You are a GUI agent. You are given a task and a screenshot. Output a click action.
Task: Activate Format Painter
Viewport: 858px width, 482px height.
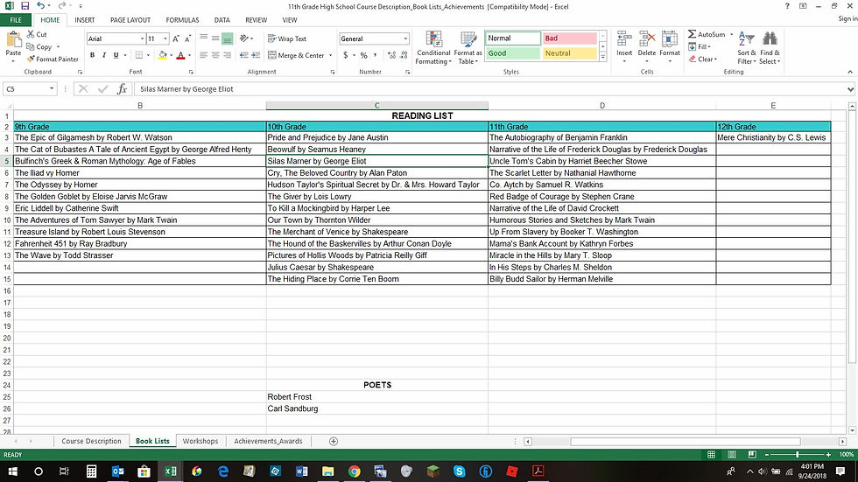[x=53, y=59]
